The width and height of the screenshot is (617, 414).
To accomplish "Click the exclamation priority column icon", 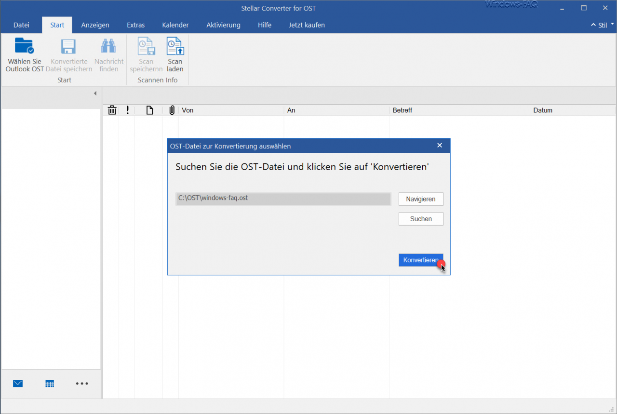I will coord(127,110).
